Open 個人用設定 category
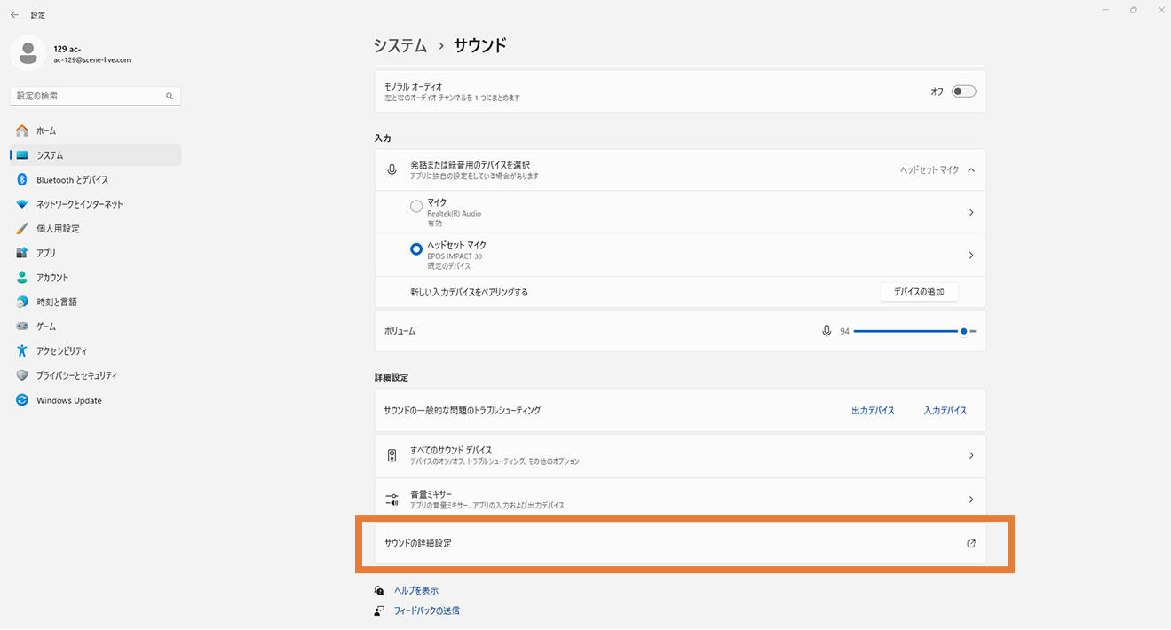1171x630 pixels. pos(96,229)
